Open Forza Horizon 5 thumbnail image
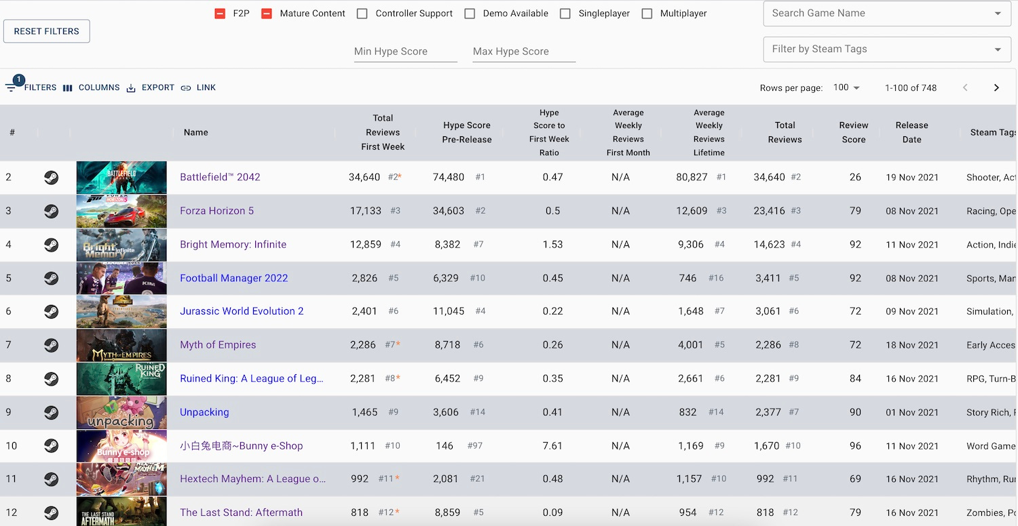The height and width of the screenshot is (526, 1018). (x=121, y=211)
